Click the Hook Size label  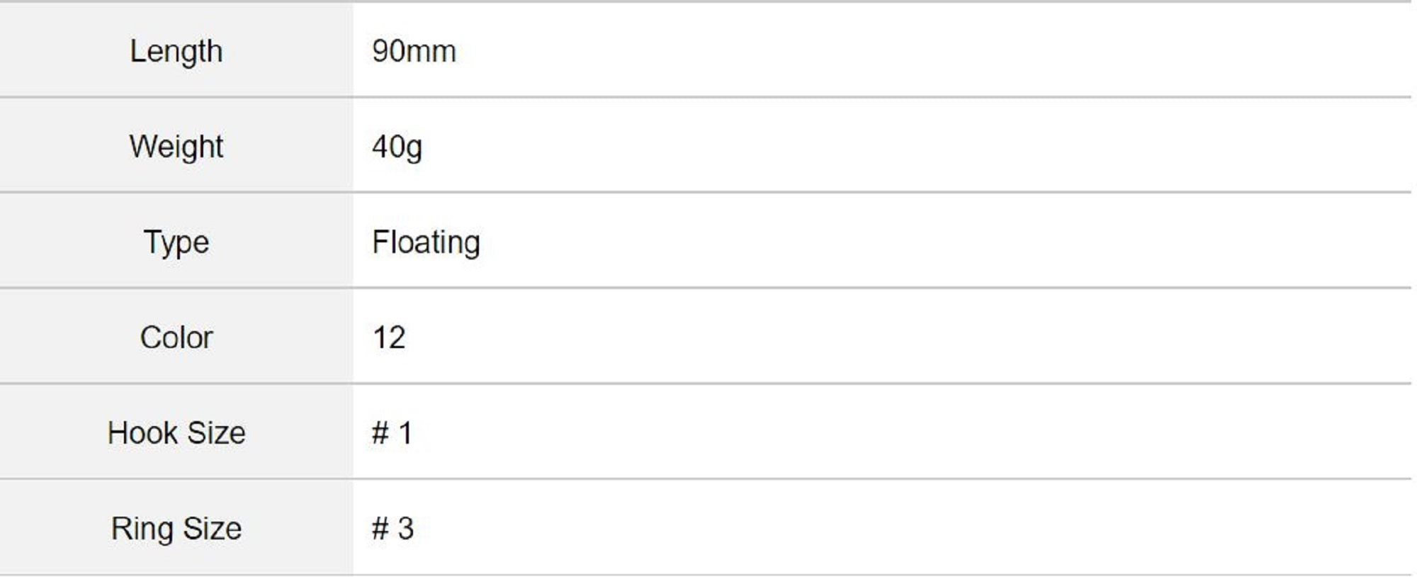click(x=176, y=433)
